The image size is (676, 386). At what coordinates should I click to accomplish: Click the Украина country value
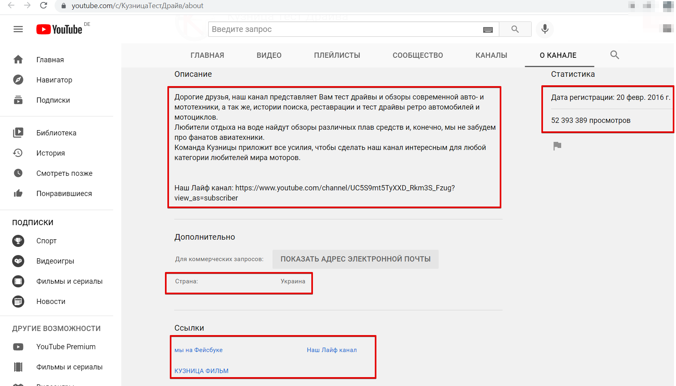[x=293, y=281]
